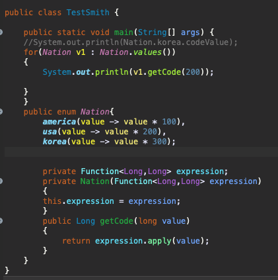Screen dimensions: 278x280
Task: Click the String[] args parameter
Action: click(168, 32)
